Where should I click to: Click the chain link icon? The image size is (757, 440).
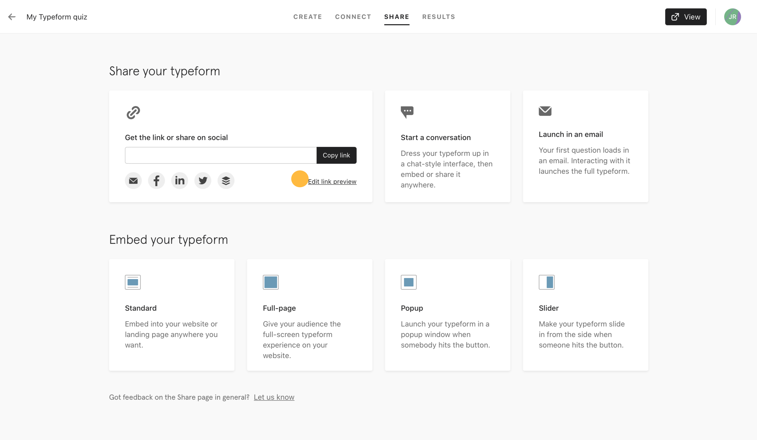(133, 112)
